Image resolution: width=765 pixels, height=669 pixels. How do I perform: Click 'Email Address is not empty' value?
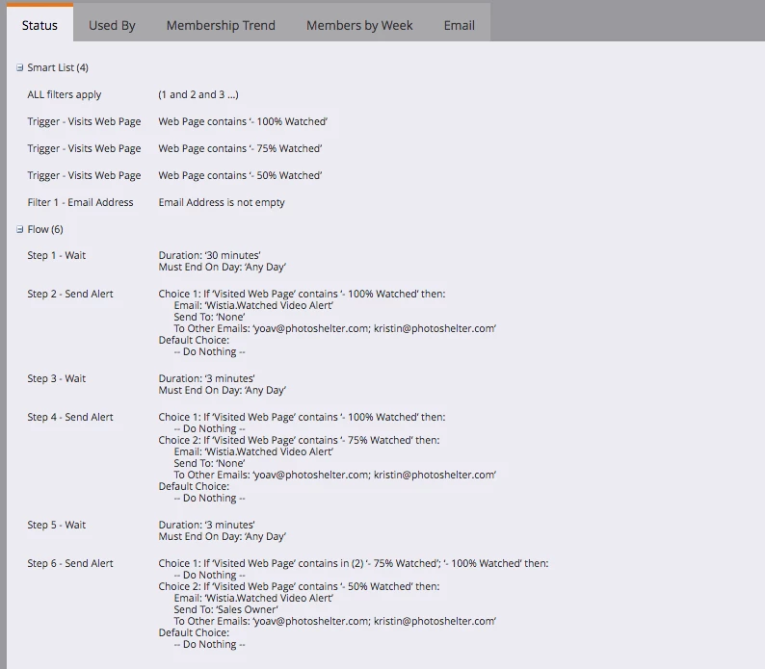click(x=222, y=202)
